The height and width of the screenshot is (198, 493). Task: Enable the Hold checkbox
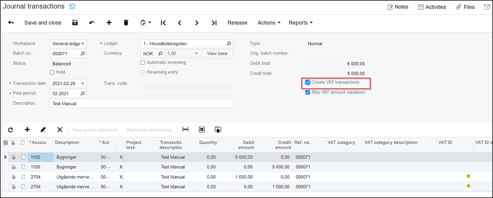53,73
